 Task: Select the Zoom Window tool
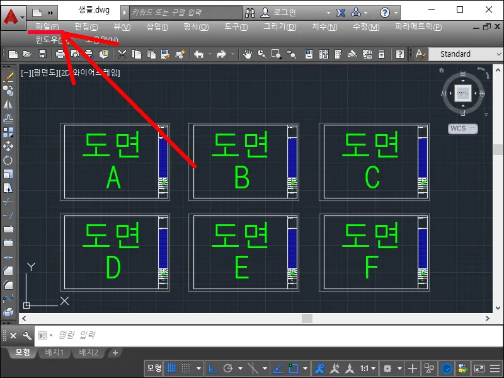(x=276, y=54)
